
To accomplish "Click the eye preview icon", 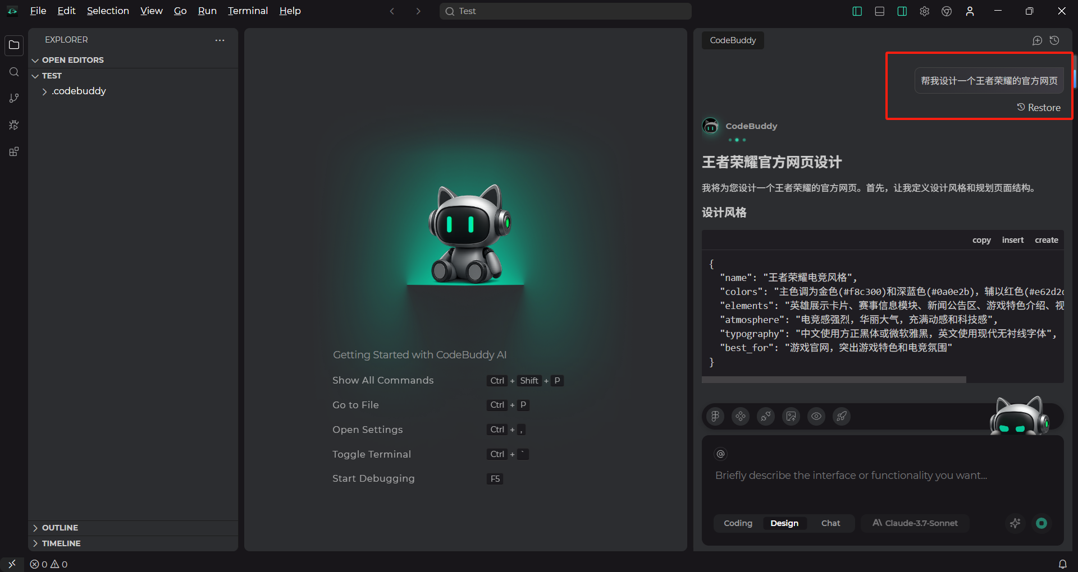I will 816,416.
